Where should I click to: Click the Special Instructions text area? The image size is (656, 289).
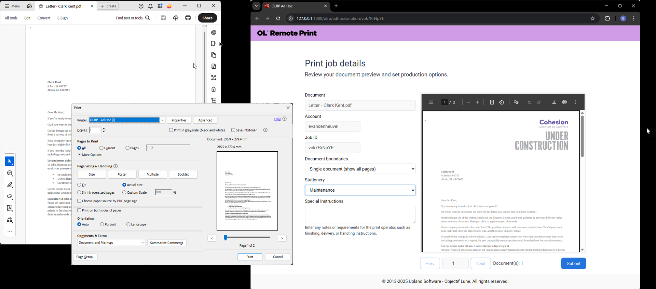coord(360,215)
